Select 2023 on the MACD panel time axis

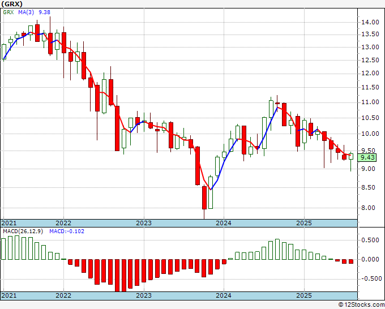(x=144, y=295)
